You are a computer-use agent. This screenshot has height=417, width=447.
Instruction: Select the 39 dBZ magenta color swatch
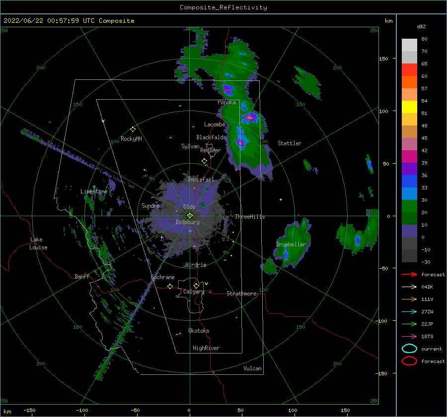[x=409, y=156]
